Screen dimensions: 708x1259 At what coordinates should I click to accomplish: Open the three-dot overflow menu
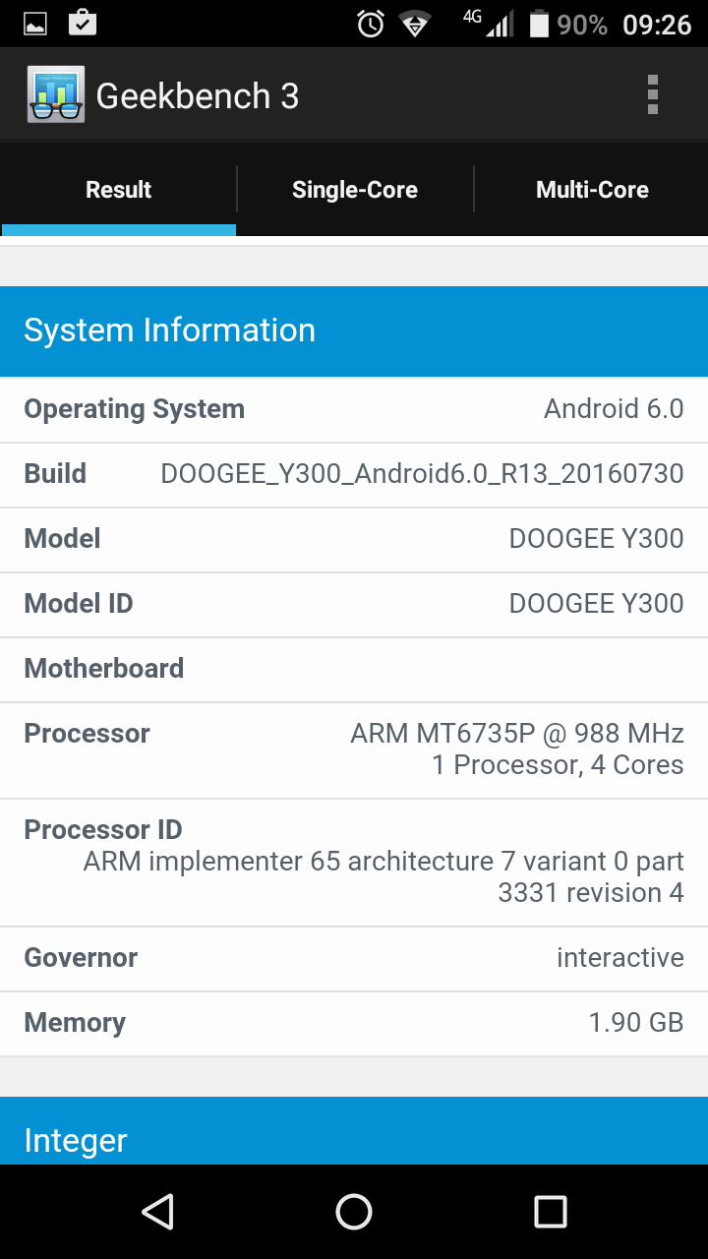[652, 95]
